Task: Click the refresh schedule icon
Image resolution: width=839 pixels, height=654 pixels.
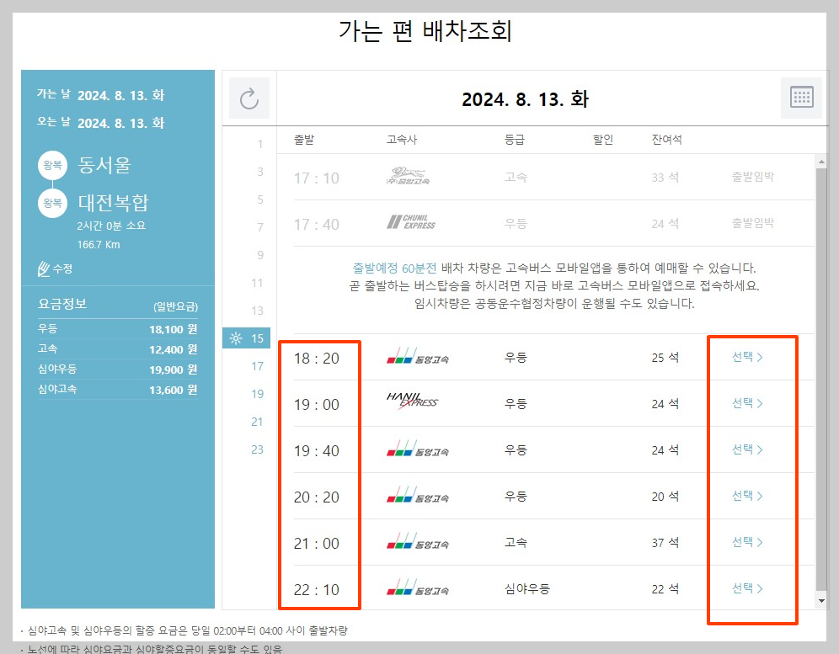Action: tap(249, 98)
